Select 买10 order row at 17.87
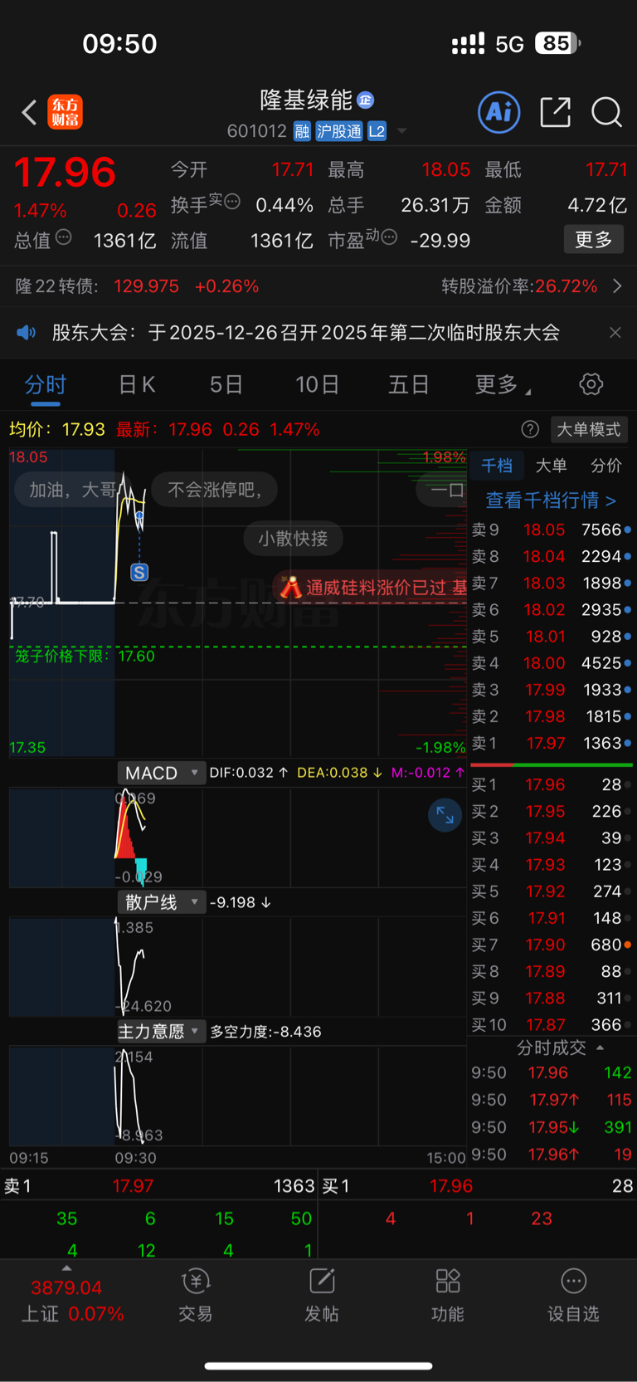The image size is (637, 1382). tap(551, 1024)
